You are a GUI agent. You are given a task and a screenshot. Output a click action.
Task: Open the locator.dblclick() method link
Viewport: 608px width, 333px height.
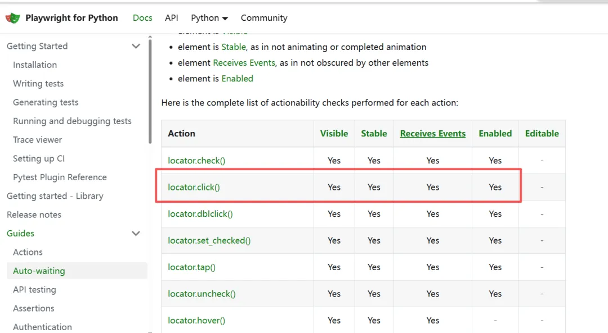tap(200, 214)
